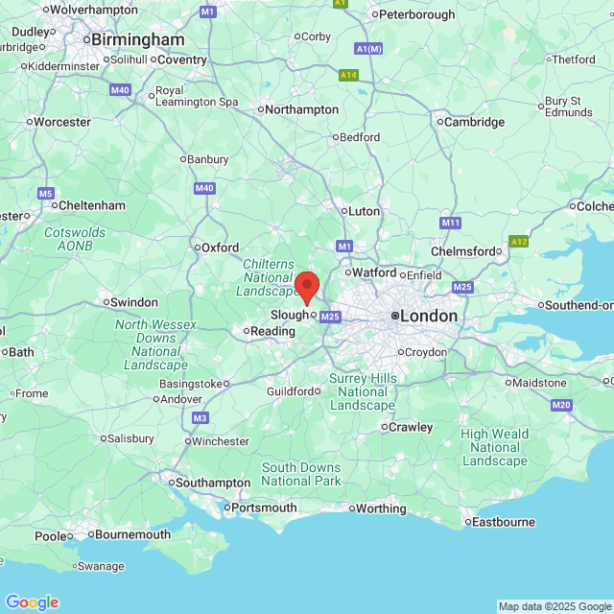614x614 pixels.
Task: Select the M40 road shield near Banbury
Action: tap(204, 188)
